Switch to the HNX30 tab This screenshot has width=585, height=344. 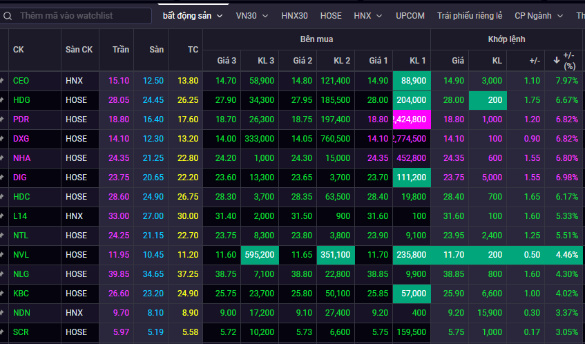(294, 15)
